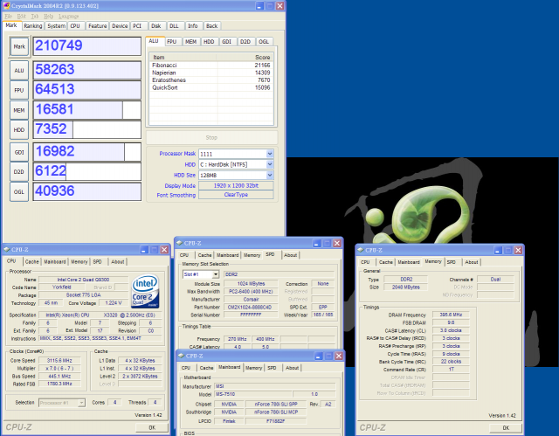Open Memory tab in CPU-Z Mainboard window
This screenshot has height=436, width=559.
[253, 368]
